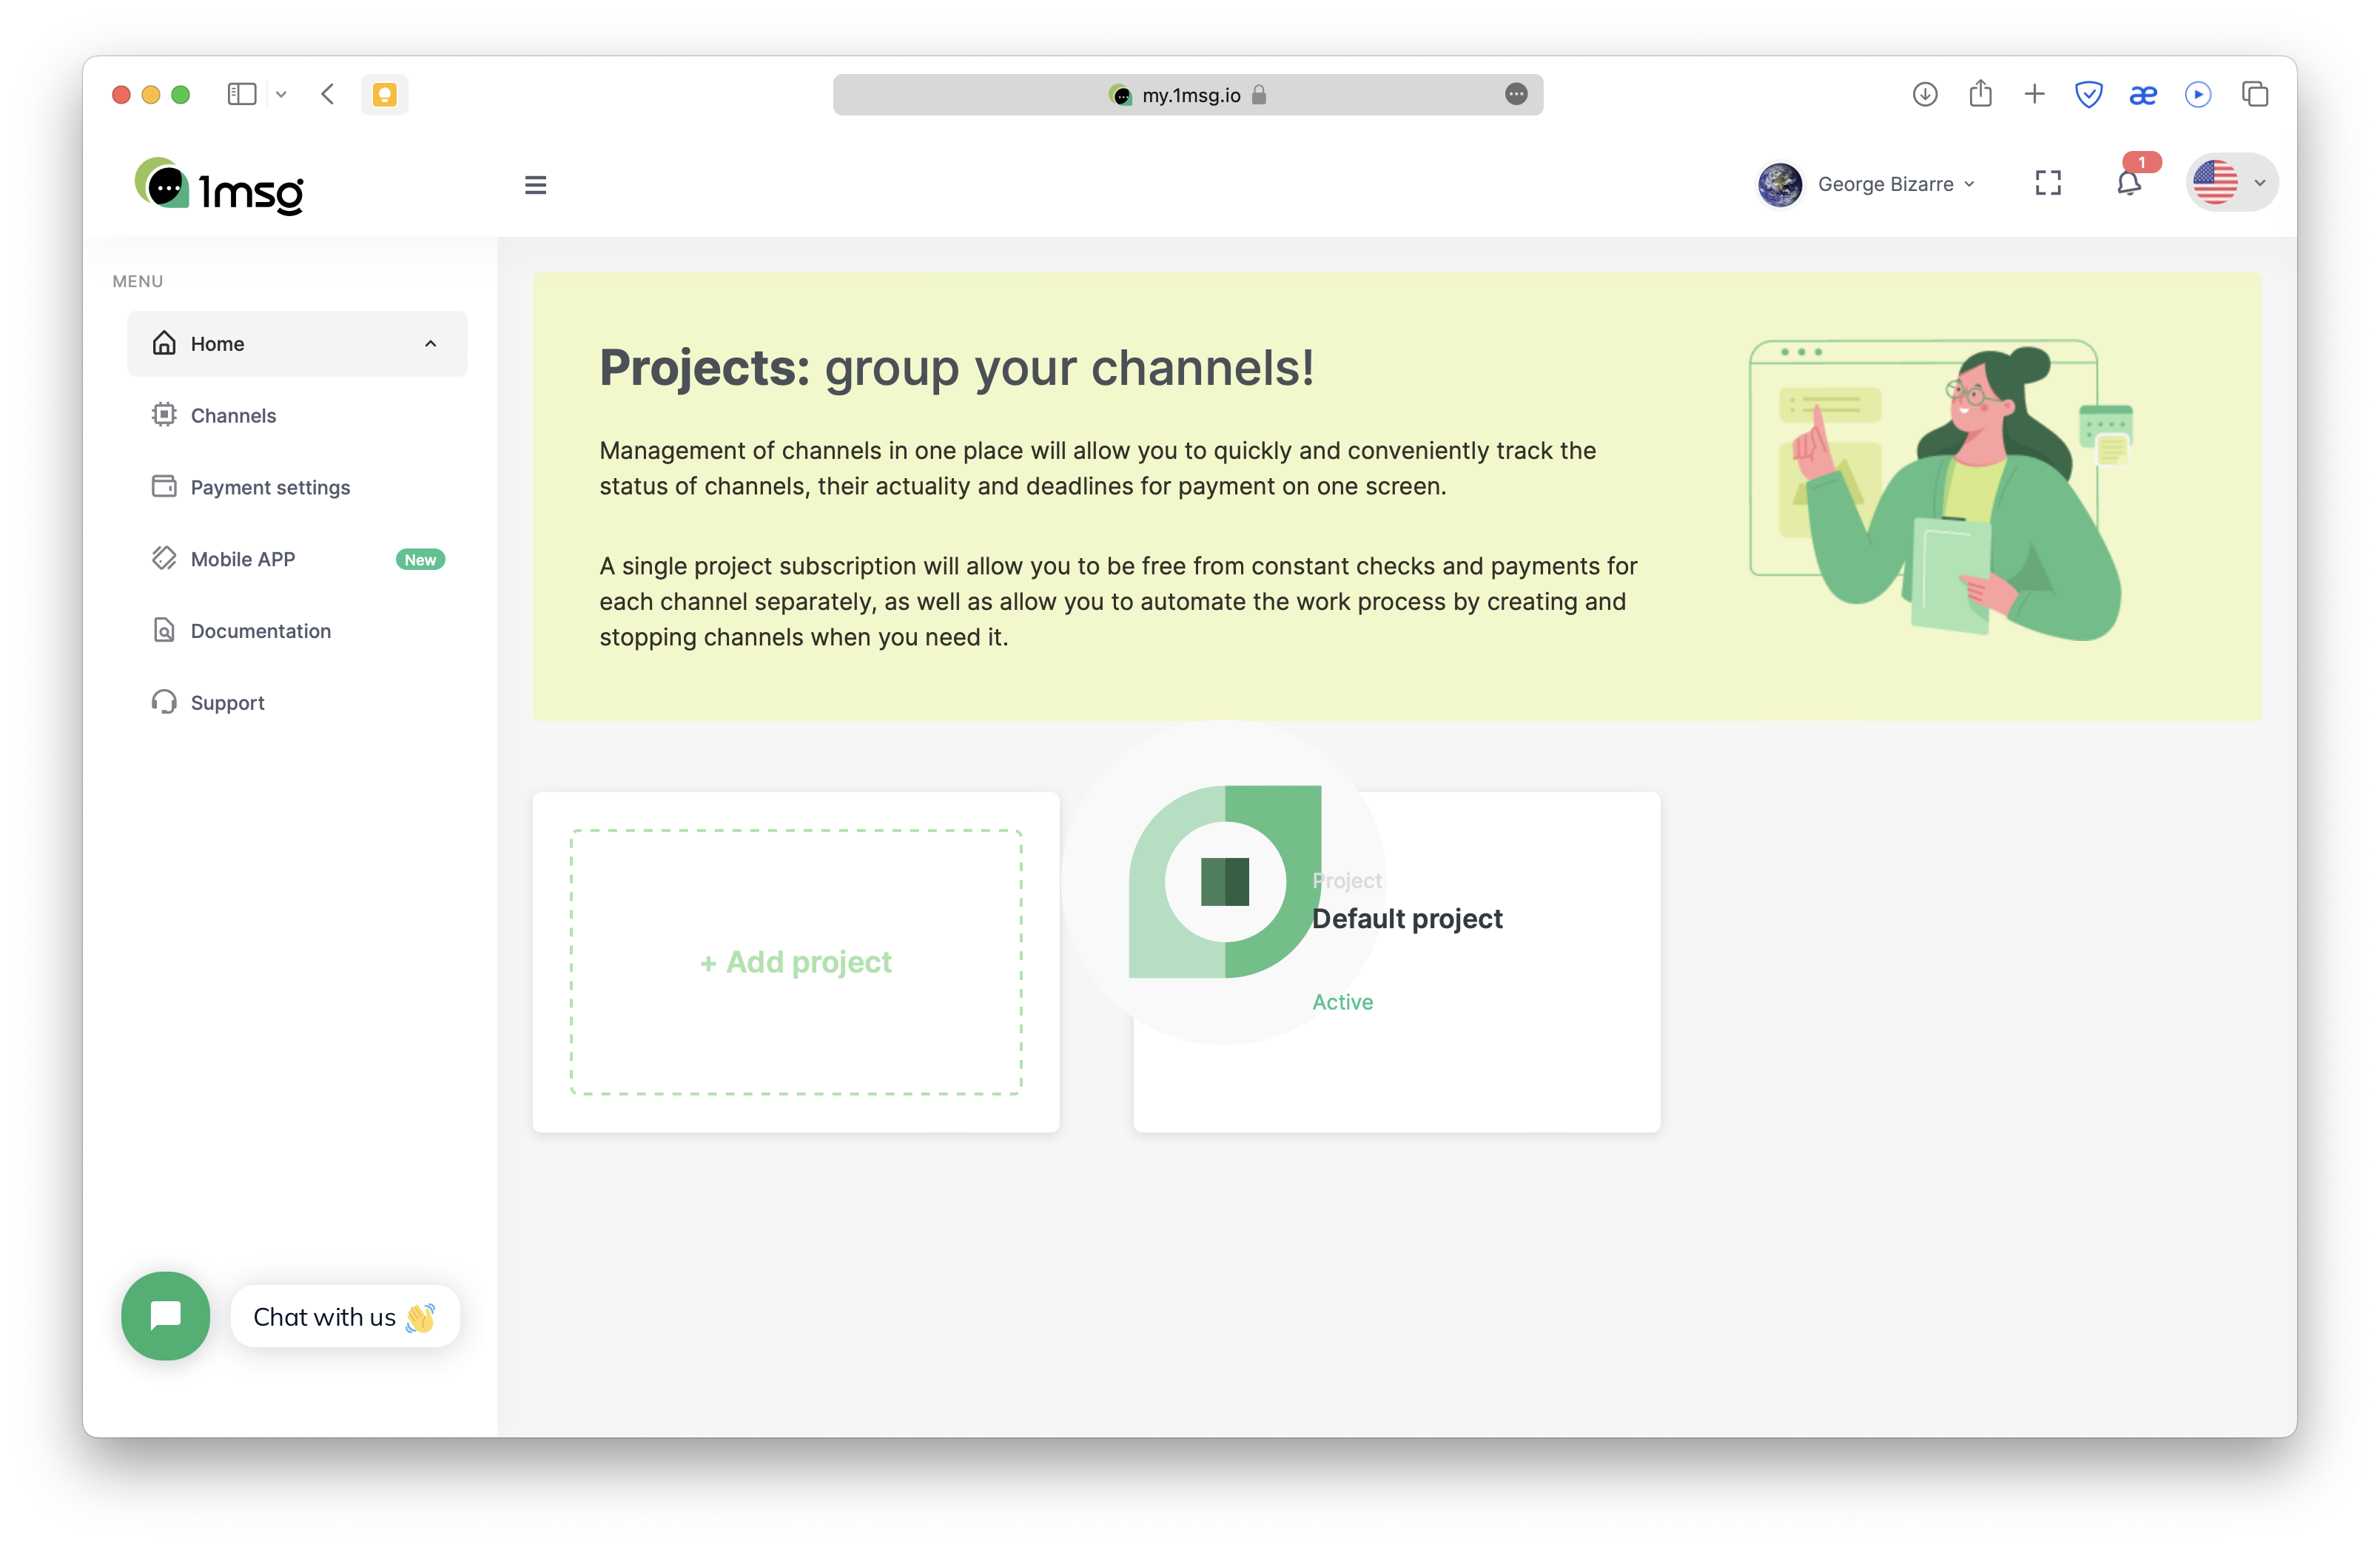2380x1547 pixels.
Task: Open Mobile APP menu item
Action: pyautogui.click(x=243, y=559)
